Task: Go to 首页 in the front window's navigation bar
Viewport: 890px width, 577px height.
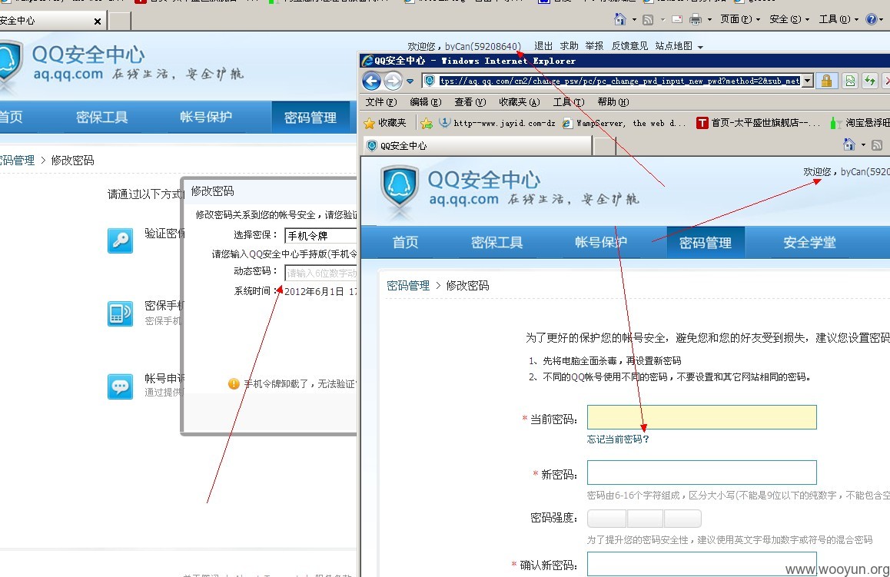Action: click(x=405, y=243)
